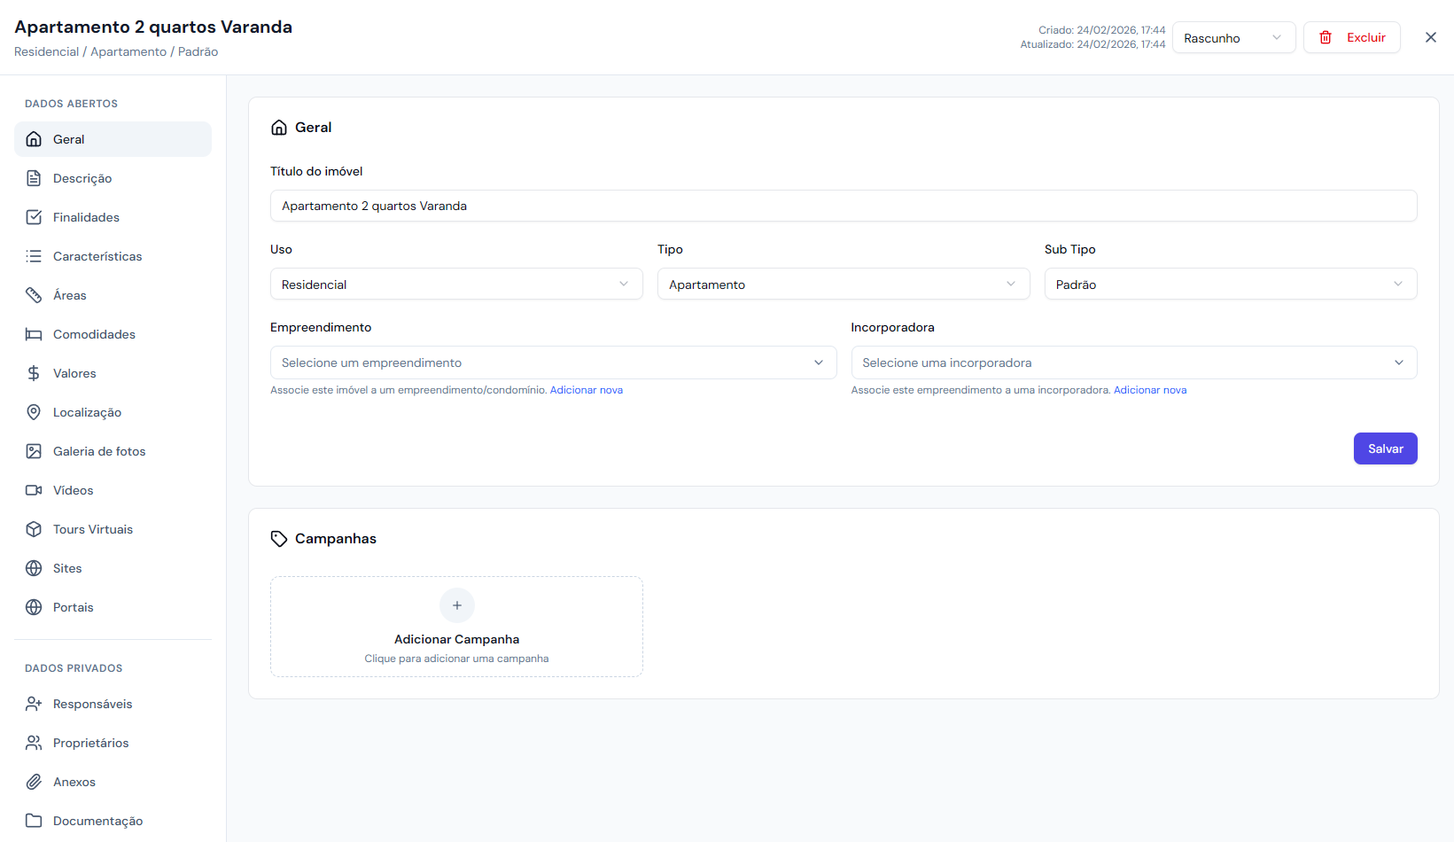Expand the Sub Tipo dropdown
Screen dimensions: 1454x842
point(1230,285)
